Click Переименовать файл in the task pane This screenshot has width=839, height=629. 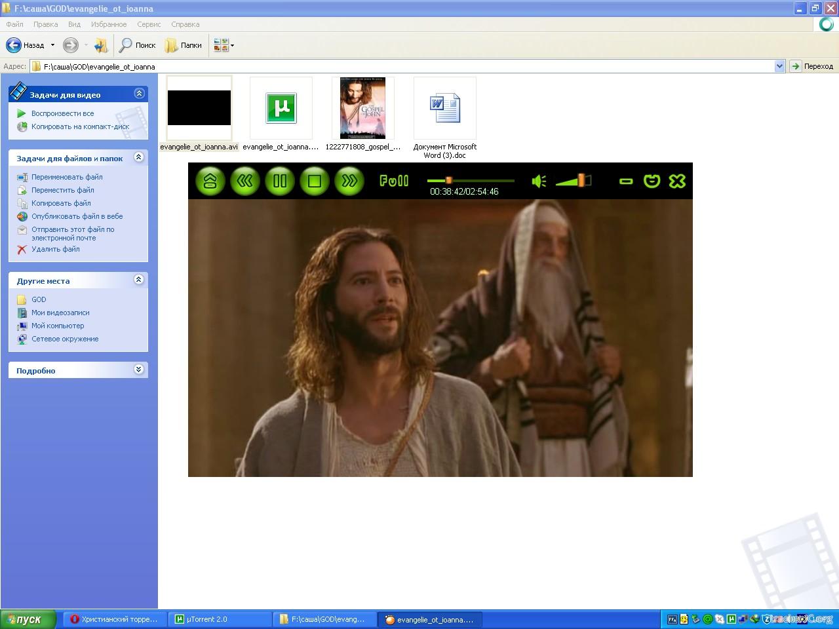pyautogui.click(x=67, y=177)
